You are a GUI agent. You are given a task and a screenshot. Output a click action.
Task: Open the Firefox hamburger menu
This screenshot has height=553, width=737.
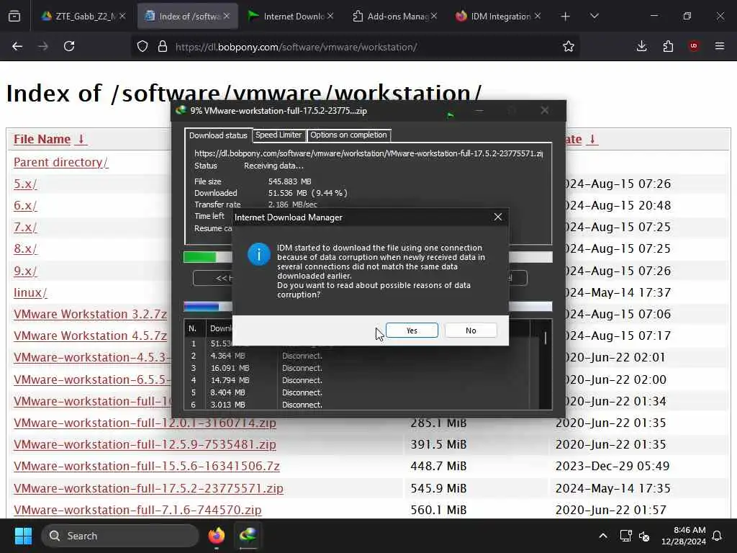720,46
